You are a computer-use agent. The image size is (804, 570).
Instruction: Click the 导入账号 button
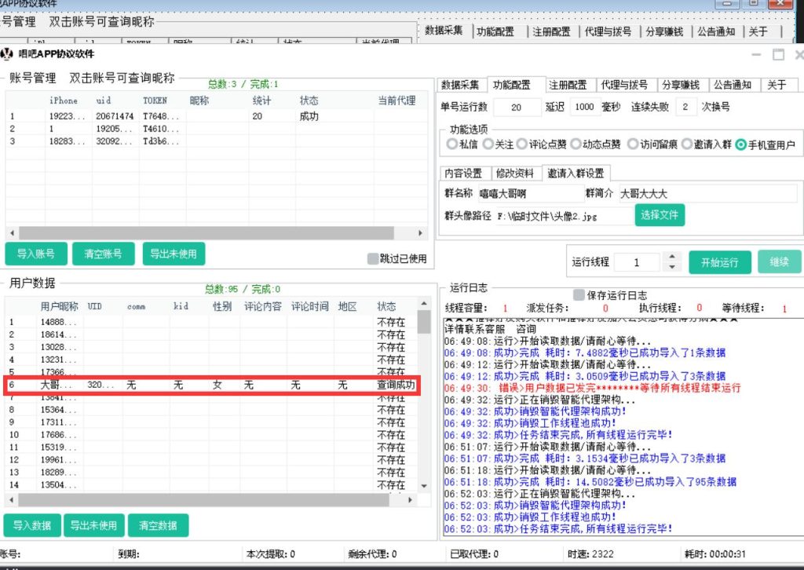pos(35,254)
